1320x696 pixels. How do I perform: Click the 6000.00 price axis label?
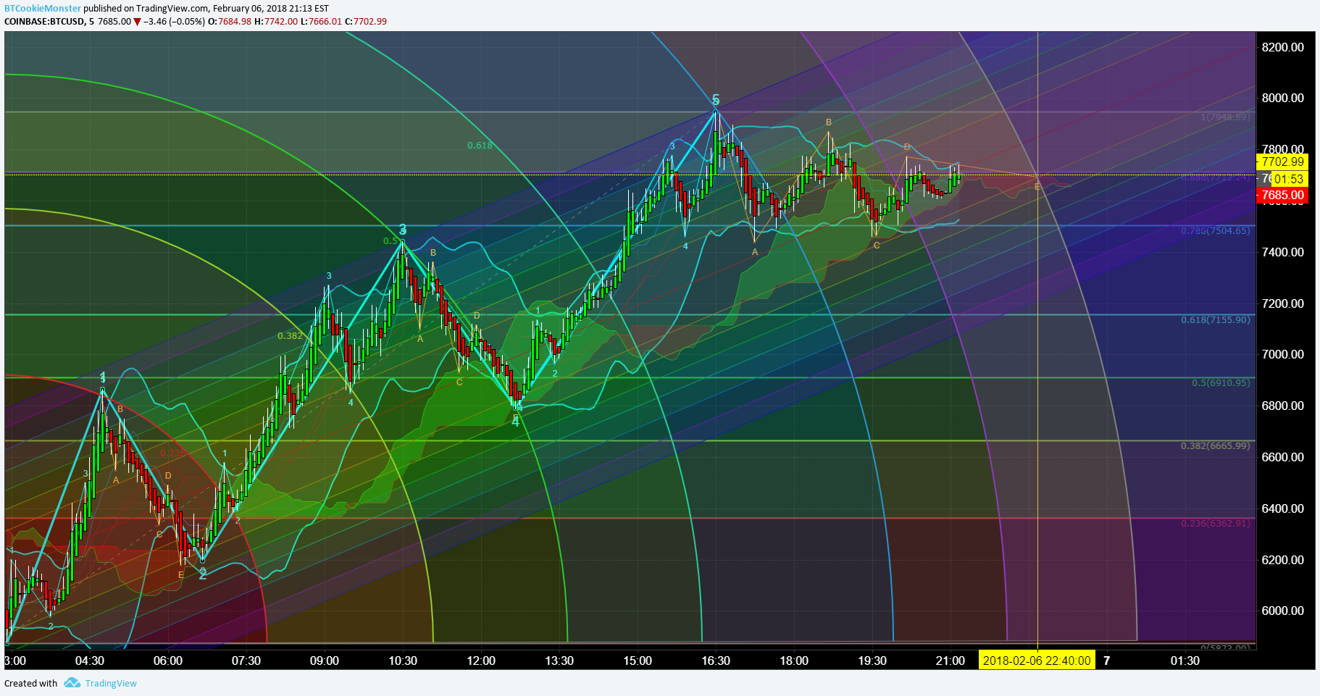point(1282,611)
